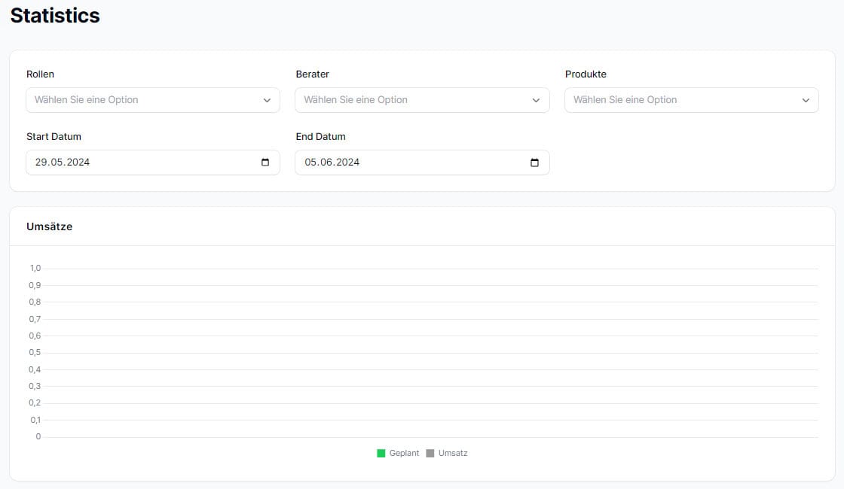This screenshot has height=489, width=844.
Task: Click the Rollen field label
Action: coord(41,74)
